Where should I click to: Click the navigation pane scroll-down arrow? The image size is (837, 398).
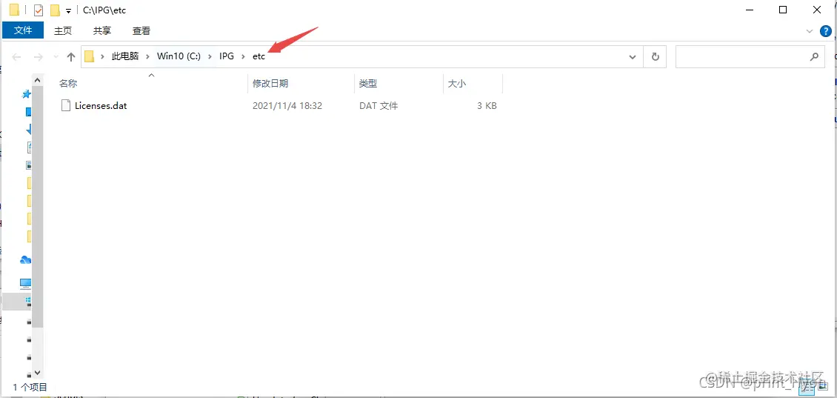pos(37,372)
